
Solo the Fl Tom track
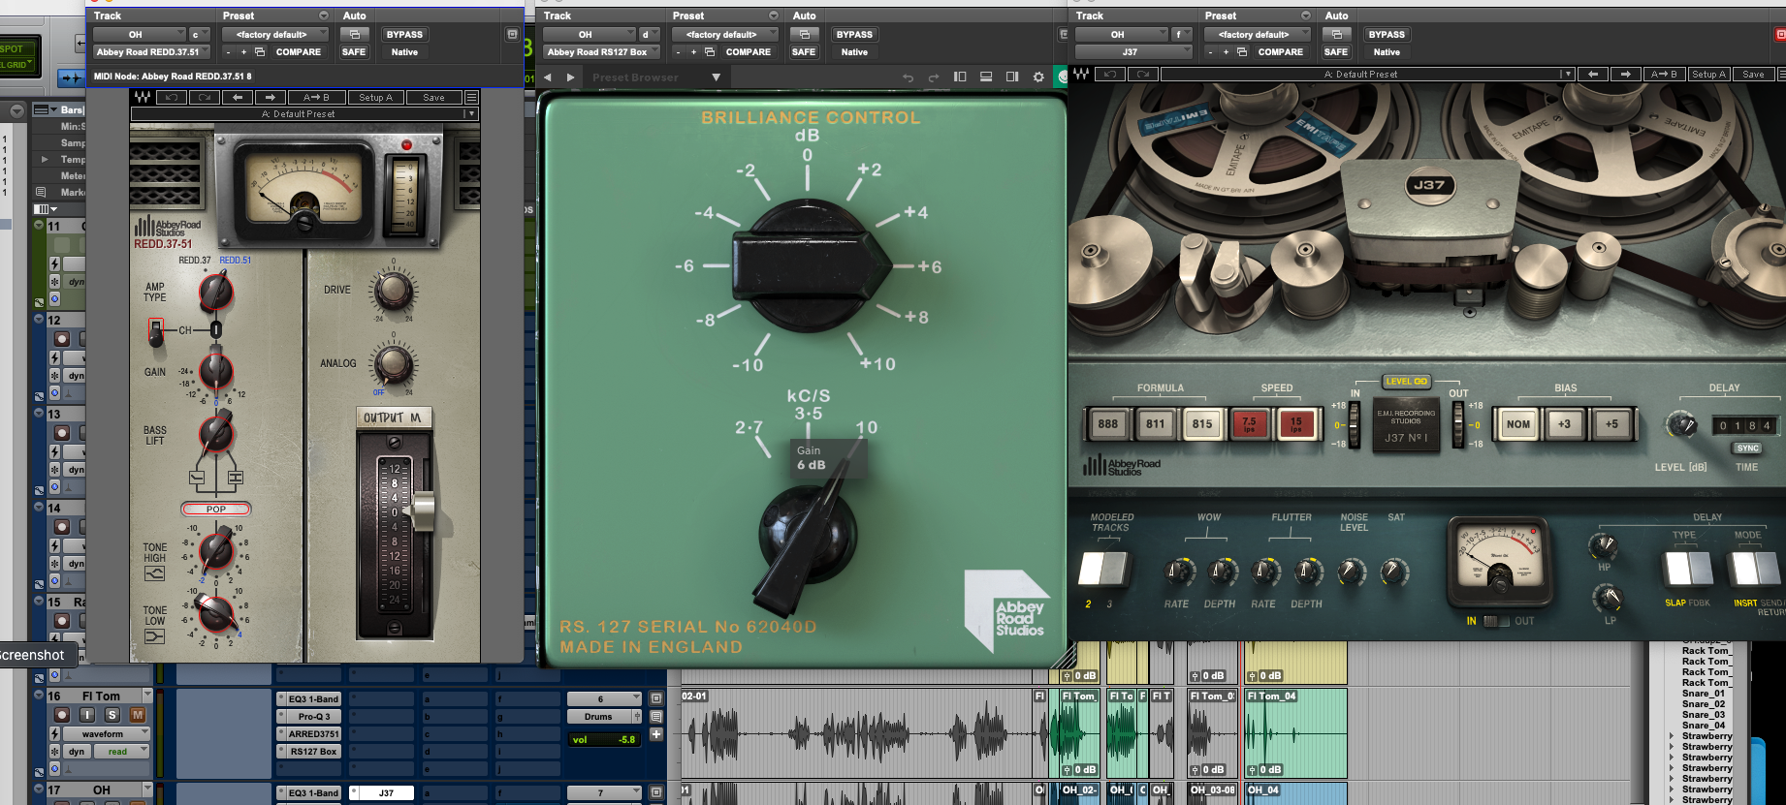[112, 715]
